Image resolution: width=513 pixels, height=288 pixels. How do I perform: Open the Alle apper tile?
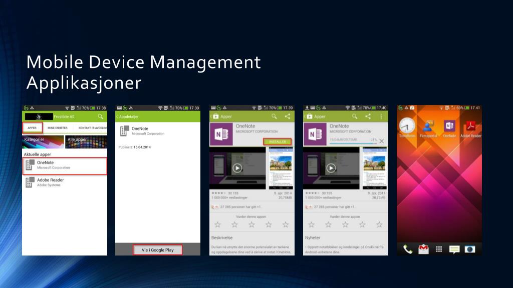(x=86, y=141)
